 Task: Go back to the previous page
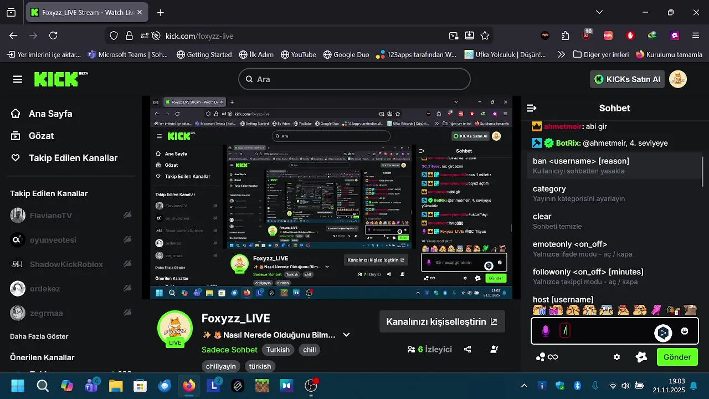tap(13, 35)
